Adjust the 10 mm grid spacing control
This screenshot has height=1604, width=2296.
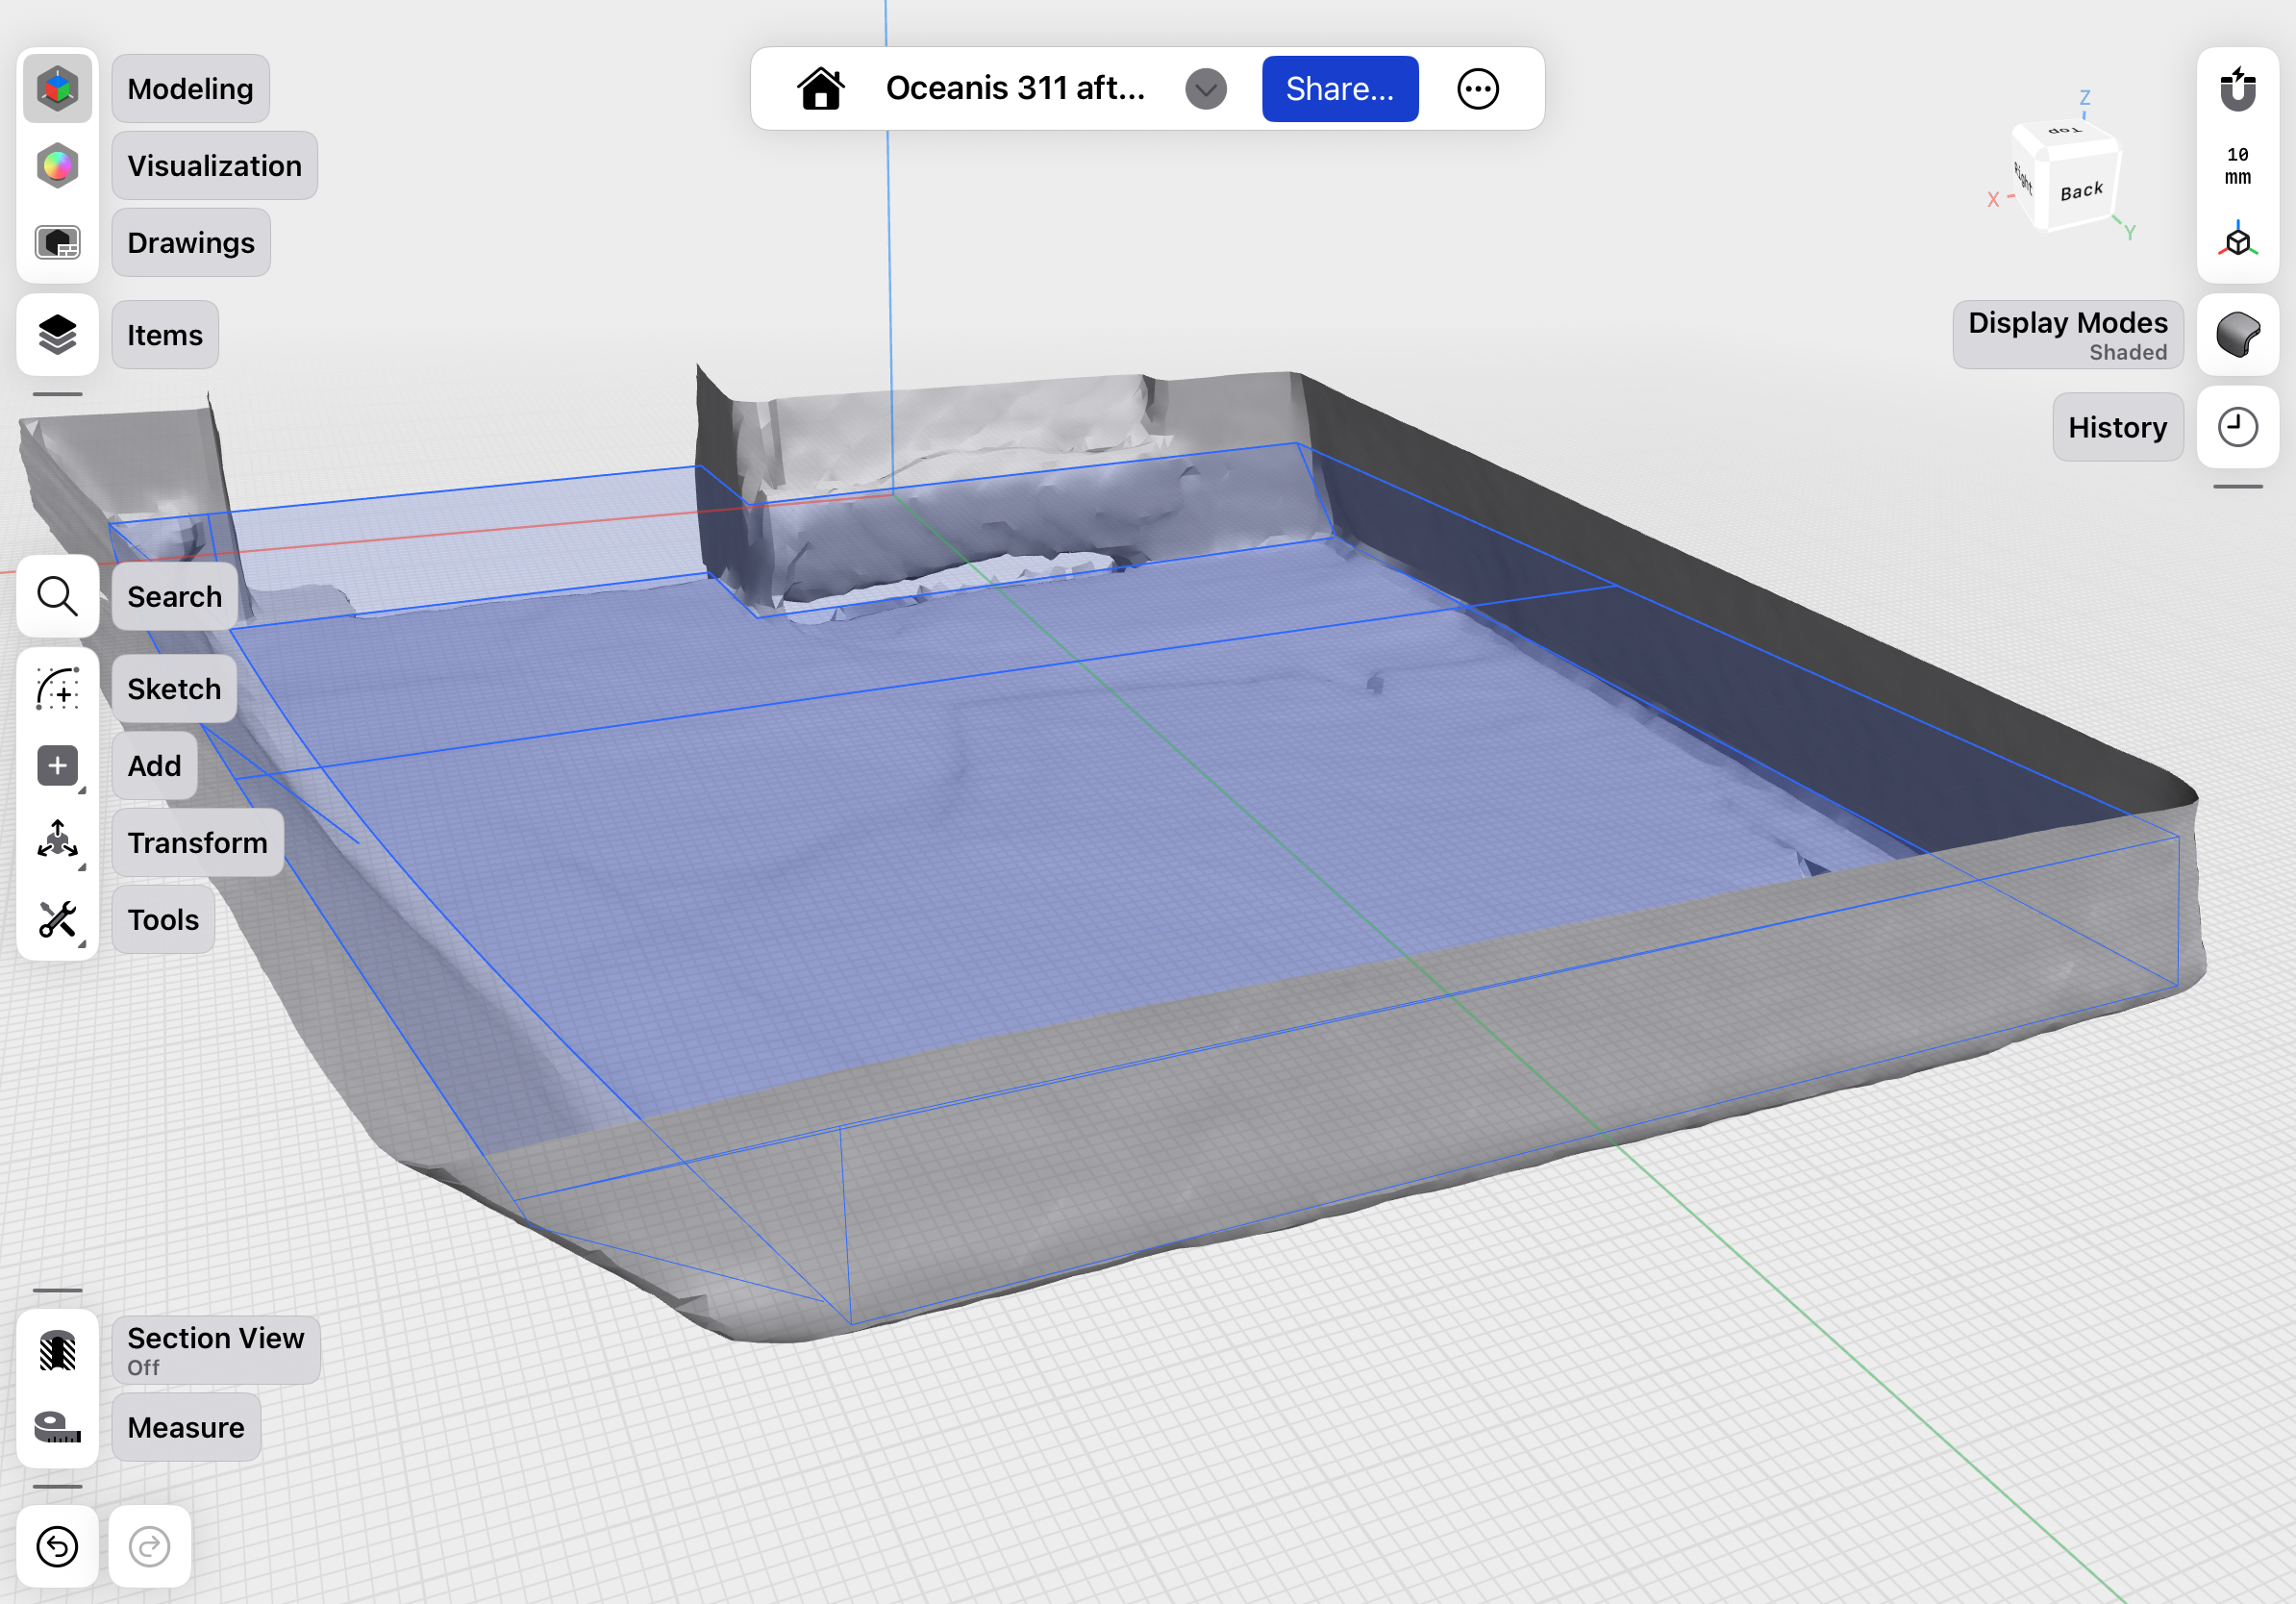tap(2237, 165)
